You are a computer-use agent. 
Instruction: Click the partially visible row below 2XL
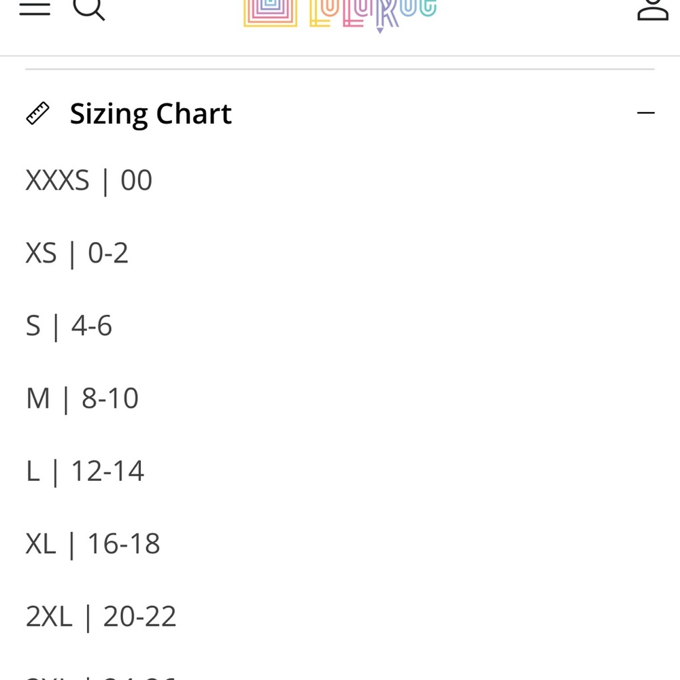(x=101, y=675)
